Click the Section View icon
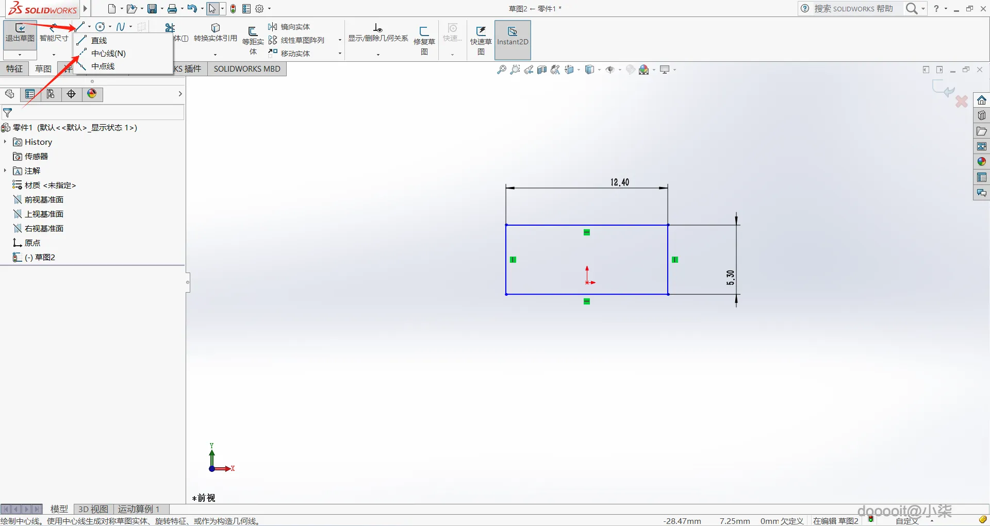The height and width of the screenshot is (526, 990). [x=541, y=70]
